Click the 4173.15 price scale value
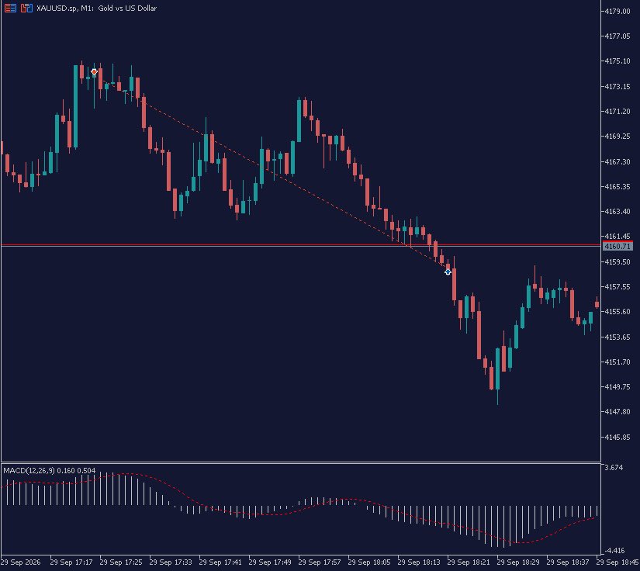Viewport: 640px width, 571px height. (618, 87)
